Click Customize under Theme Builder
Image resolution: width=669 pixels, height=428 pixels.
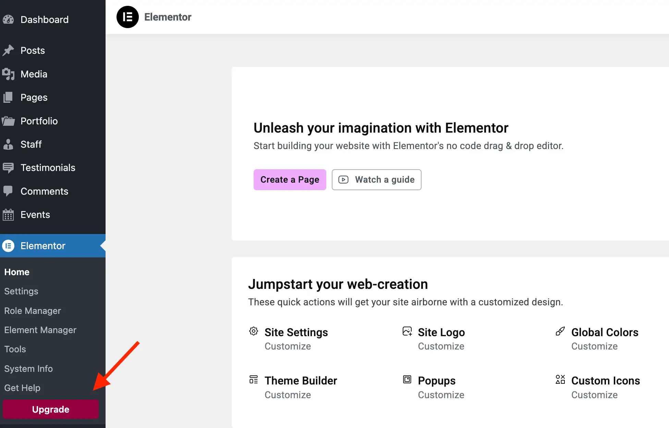[288, 395]
